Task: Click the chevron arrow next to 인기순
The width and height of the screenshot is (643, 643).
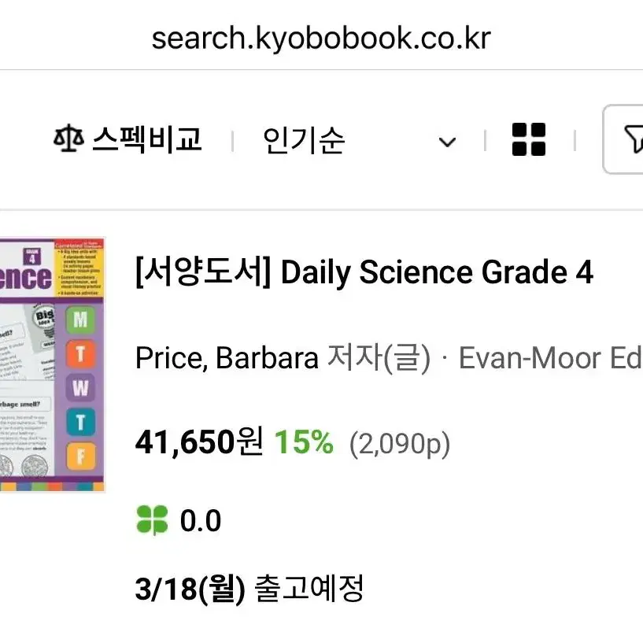Action: (x=447, y=142)
